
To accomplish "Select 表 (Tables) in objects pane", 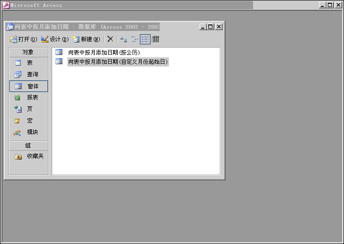I will coord(29,63).
